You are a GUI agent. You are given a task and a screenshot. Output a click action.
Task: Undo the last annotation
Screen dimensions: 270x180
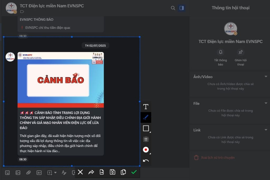coord(146,160)
